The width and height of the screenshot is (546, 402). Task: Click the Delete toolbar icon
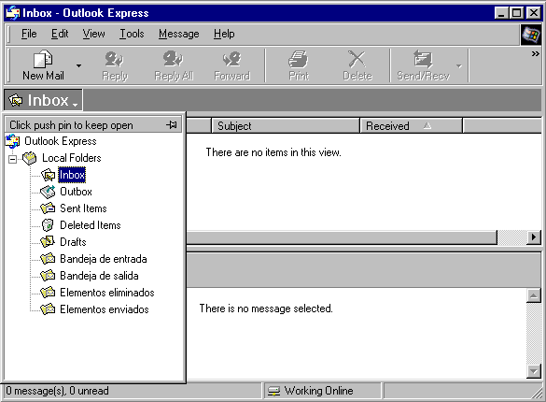[357, 59]
